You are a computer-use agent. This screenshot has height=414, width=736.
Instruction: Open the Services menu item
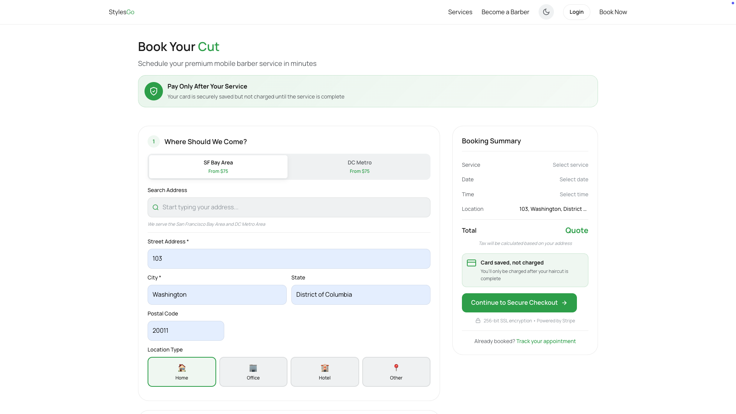coord(460,12)
